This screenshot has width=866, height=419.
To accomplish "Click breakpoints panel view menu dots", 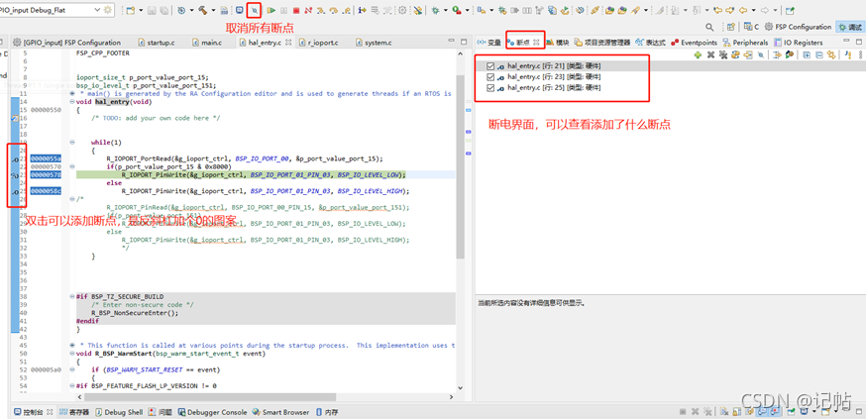I will tap(860, 54).
